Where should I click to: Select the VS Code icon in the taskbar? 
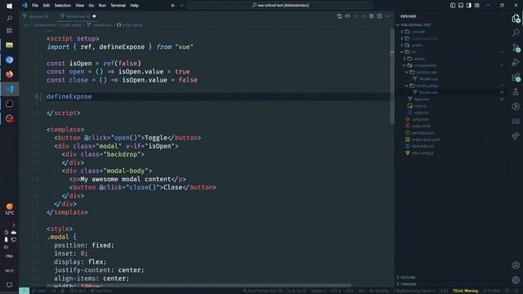pyautogui.click(x=9, y=89)
